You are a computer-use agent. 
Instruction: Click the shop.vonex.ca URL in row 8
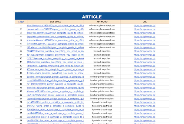click(x=144, y=51)
